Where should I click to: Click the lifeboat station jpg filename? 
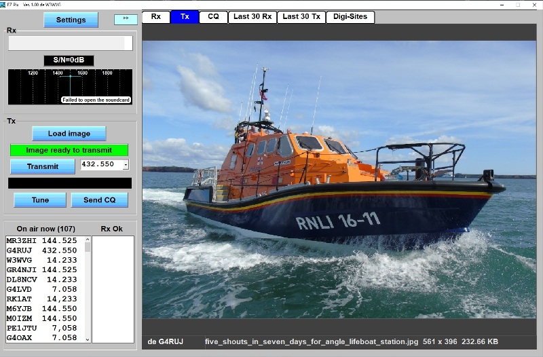point(312,342)
